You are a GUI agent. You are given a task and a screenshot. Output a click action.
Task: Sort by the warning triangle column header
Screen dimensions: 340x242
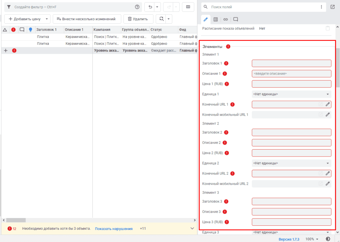point(5,30)
